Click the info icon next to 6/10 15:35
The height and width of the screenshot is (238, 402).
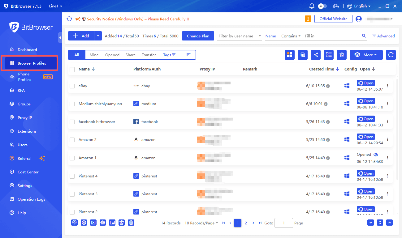[x=328, y=86]
